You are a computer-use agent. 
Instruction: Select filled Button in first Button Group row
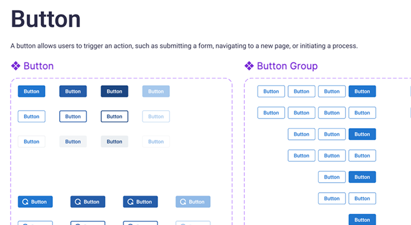tap(362, 91)
